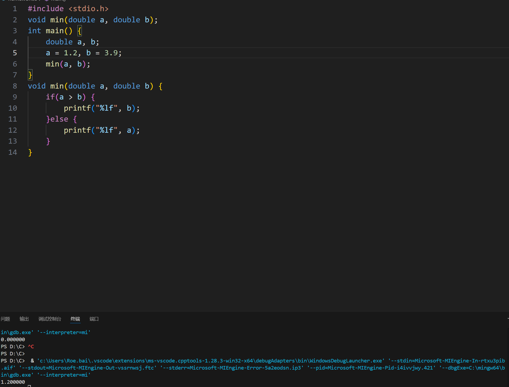Click the 'if' keyword on line 9
Screen dimensions: 509x387
tap(50, 97)
